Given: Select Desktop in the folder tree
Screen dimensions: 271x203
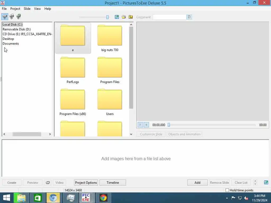Looking at the screenshot, I should click(8, 39).
